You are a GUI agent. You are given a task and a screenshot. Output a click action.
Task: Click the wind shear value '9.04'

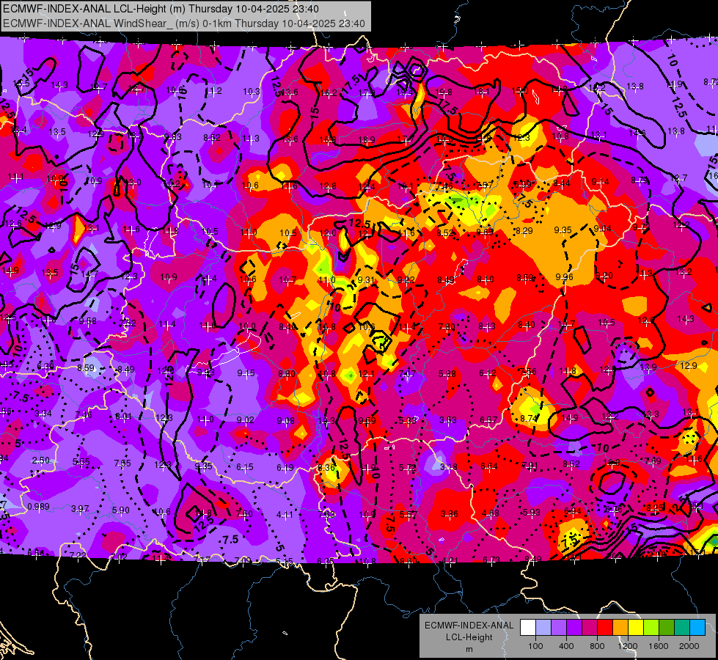tap(603, 228)
